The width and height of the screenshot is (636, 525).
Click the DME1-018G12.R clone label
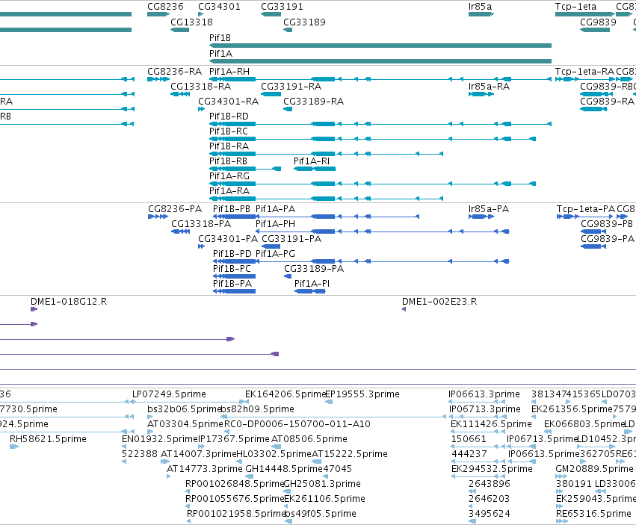[69, 302]
